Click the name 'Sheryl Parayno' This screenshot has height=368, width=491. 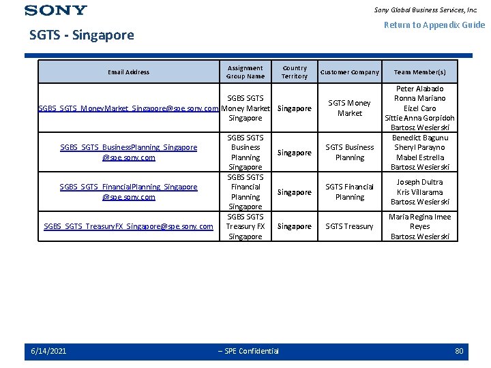coord(419,147)
